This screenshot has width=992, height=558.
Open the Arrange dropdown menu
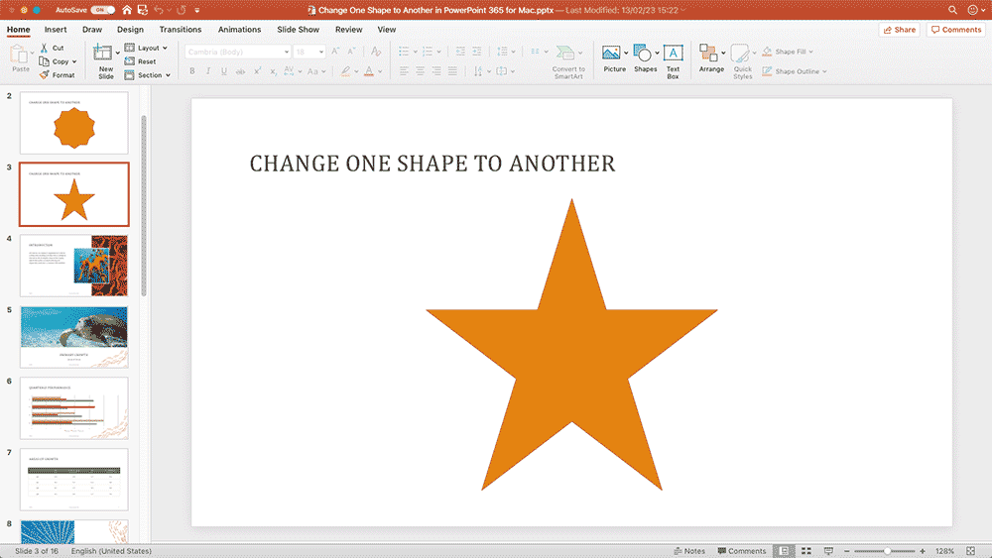(x=723, y=53)
